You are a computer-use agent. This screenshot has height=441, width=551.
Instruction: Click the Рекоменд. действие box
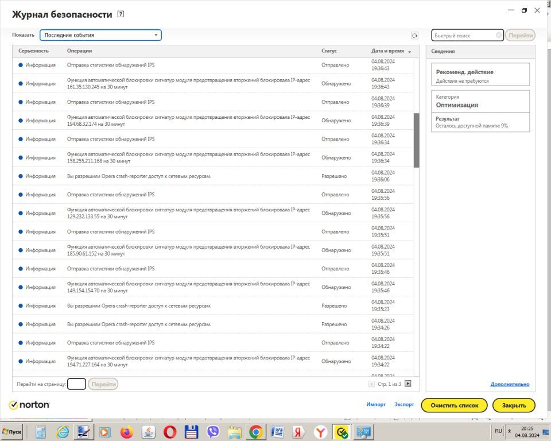coord(480,74)
